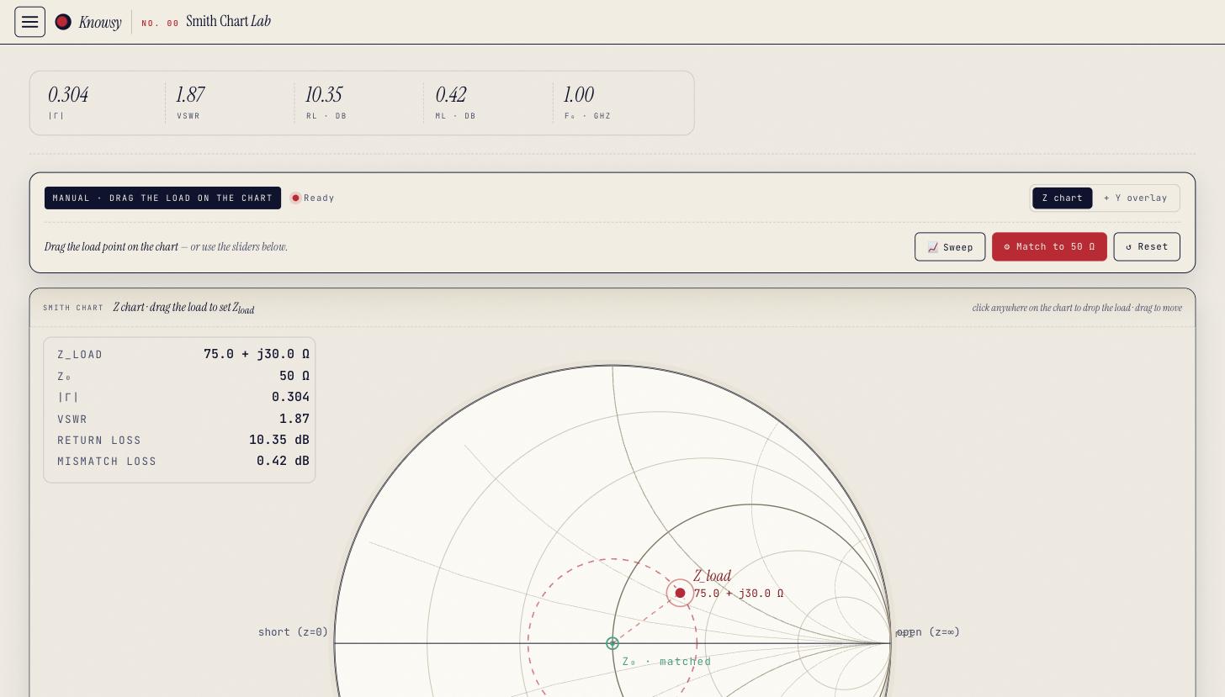Click the SMITH CHART section label

tap(73, 308)
